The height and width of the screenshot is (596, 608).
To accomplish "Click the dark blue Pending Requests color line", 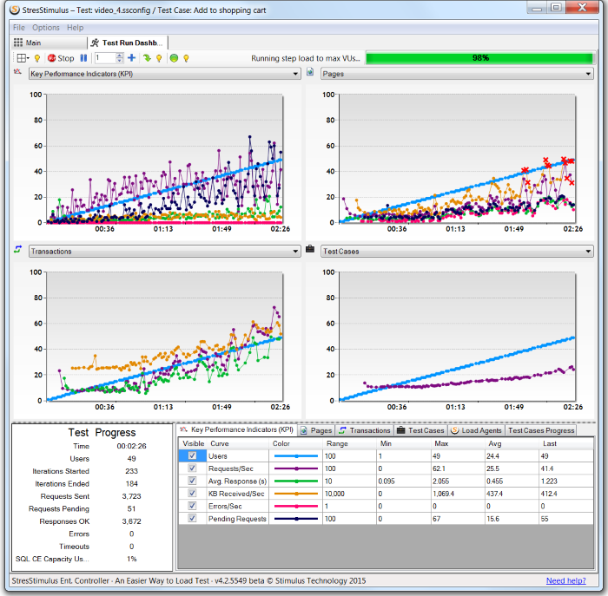I will point(296,519).
